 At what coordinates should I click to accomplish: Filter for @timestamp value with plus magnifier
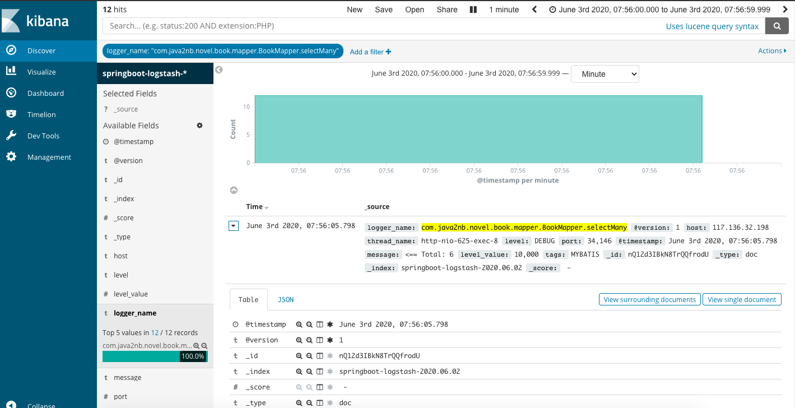click(x=299, y=324)
